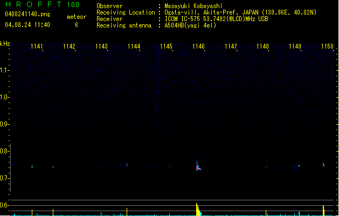Select the A504HB(yagi 4el) antenna text
339x216 pixels.
(x=190, y=25)
